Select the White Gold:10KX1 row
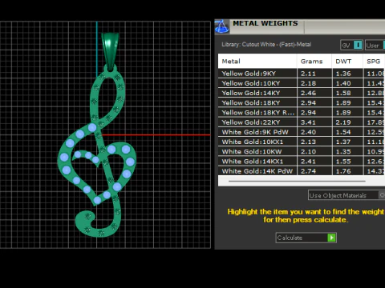 coord(302,142)
